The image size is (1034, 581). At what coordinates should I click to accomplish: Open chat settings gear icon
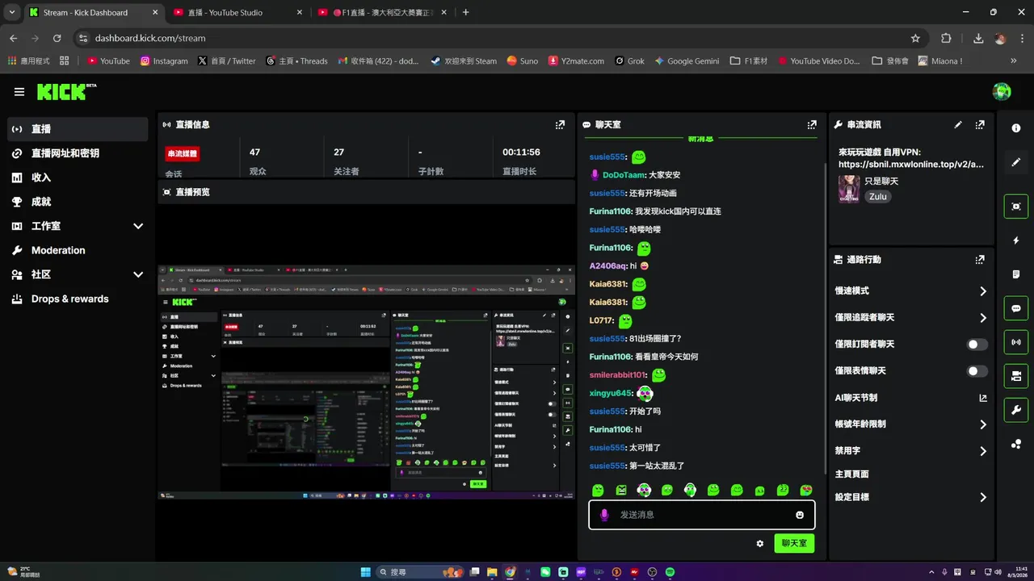click(x=760, y=544)
